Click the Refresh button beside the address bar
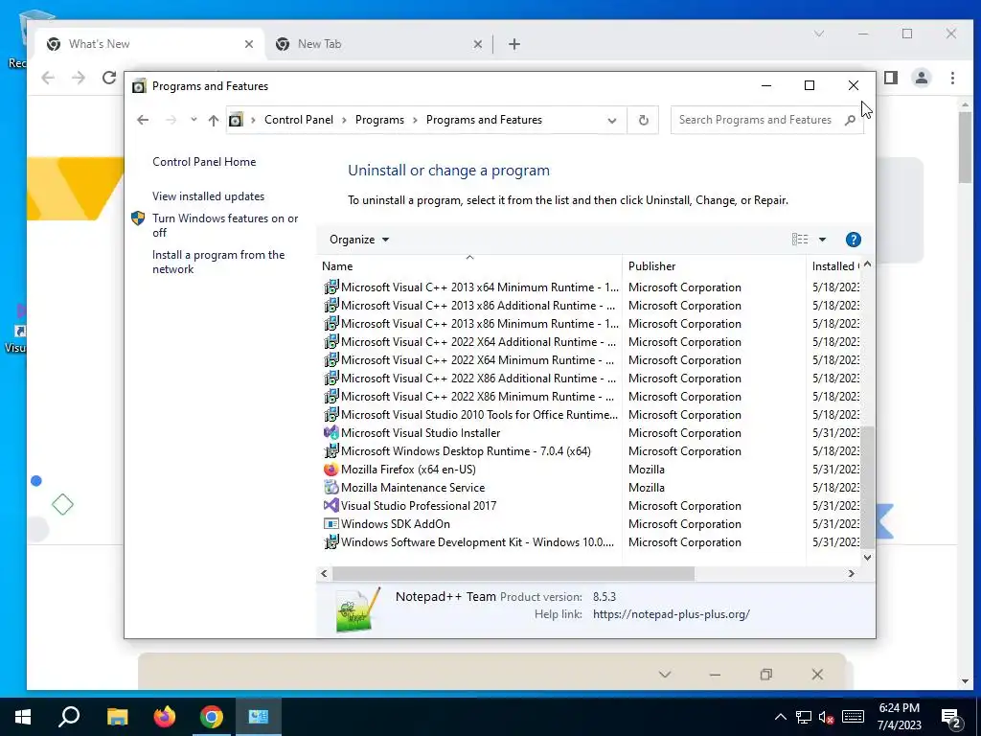This screenshot has height=736, width=981. (x=643, y=120)
